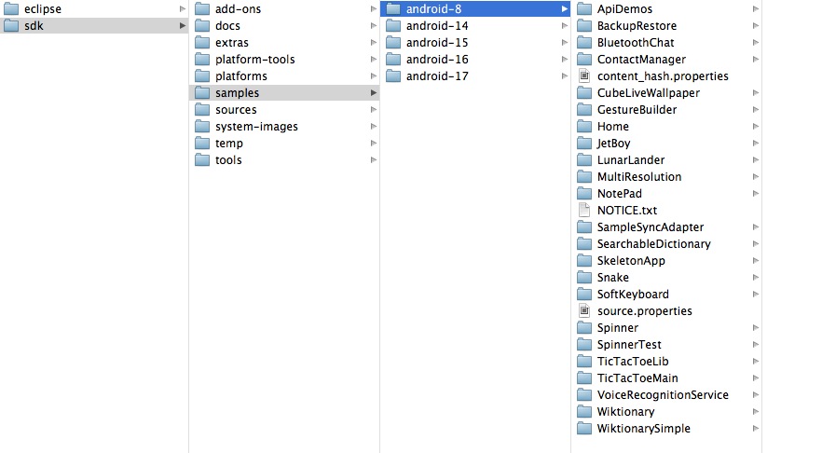Viewport: 822px width, 453px height.
Task: Select the SoftKeyboard folder name
Action: pyautogui.click(x=634, y=295)
